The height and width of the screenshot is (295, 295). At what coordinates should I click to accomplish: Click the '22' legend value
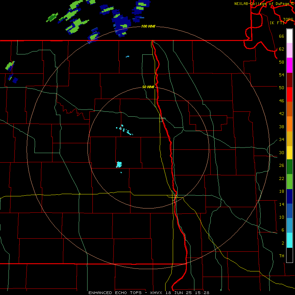pos(282,178)
